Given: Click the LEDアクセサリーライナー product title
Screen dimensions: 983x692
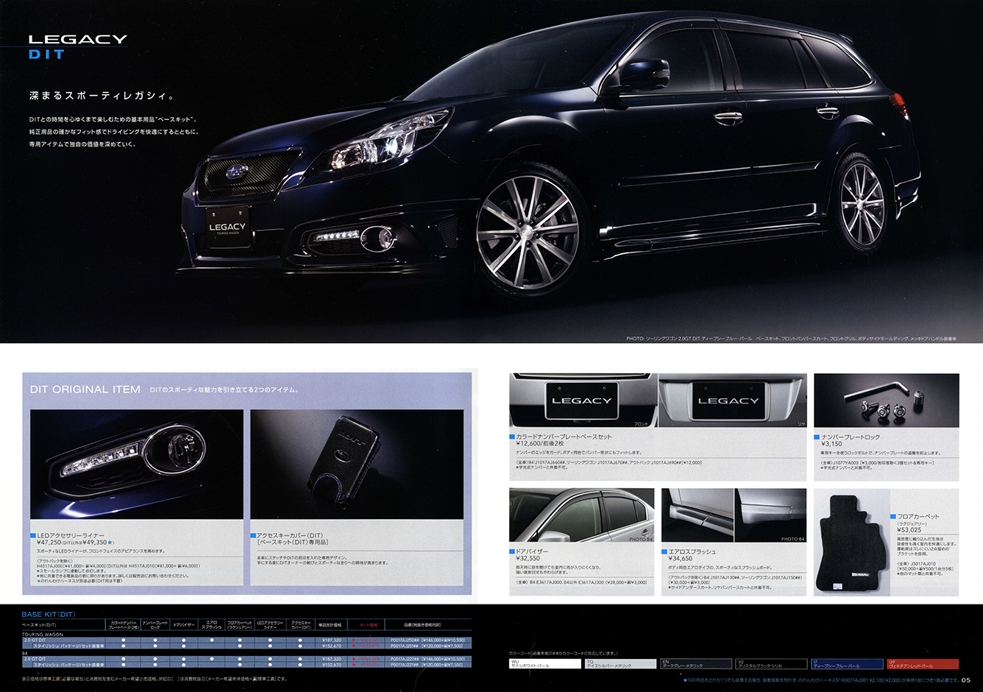Looking at the screenshot, I should tap(71, 535).
